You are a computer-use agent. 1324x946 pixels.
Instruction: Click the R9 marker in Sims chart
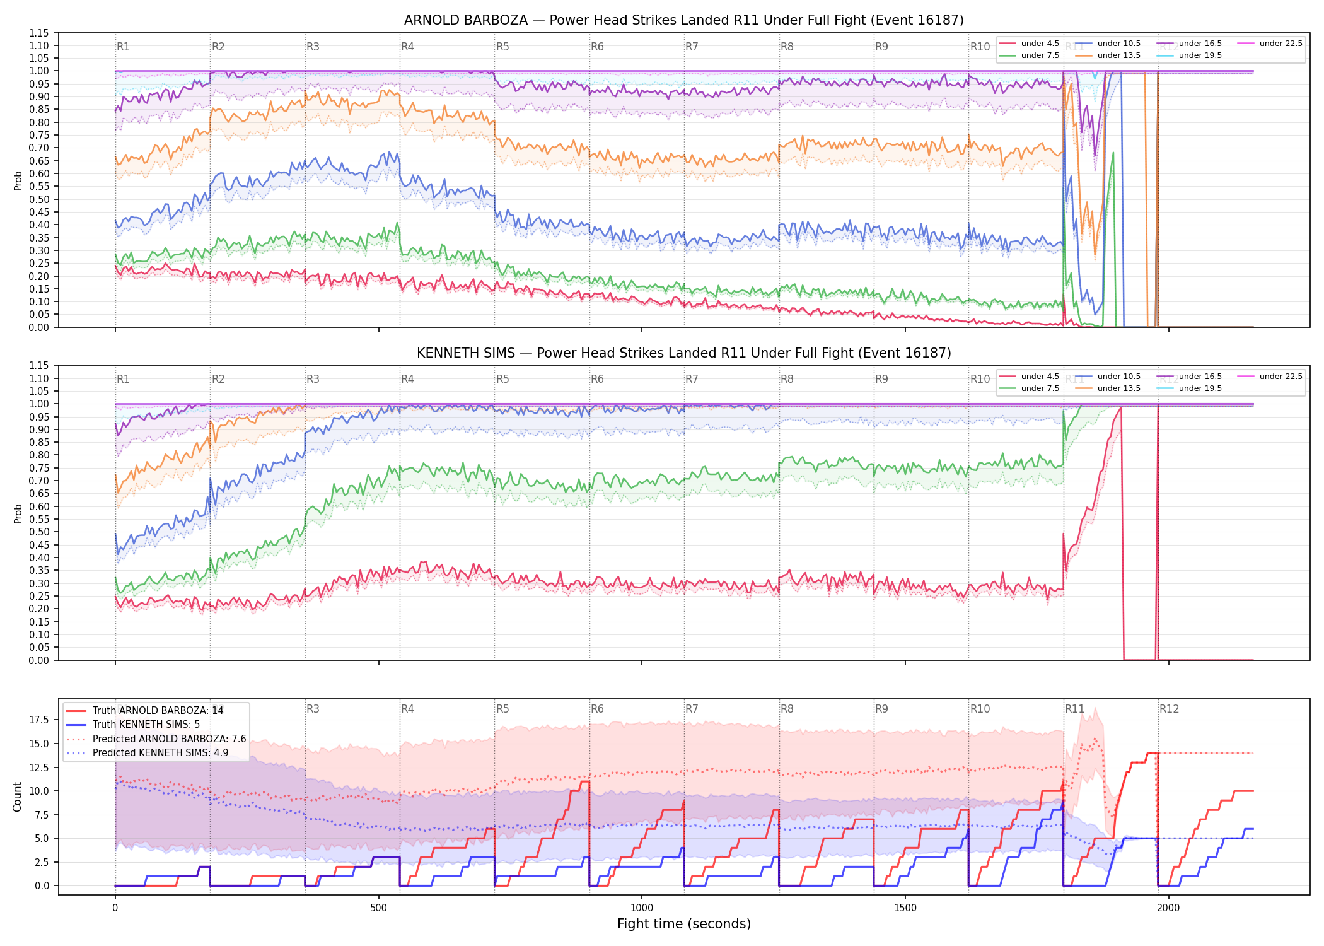click(881, 379)
